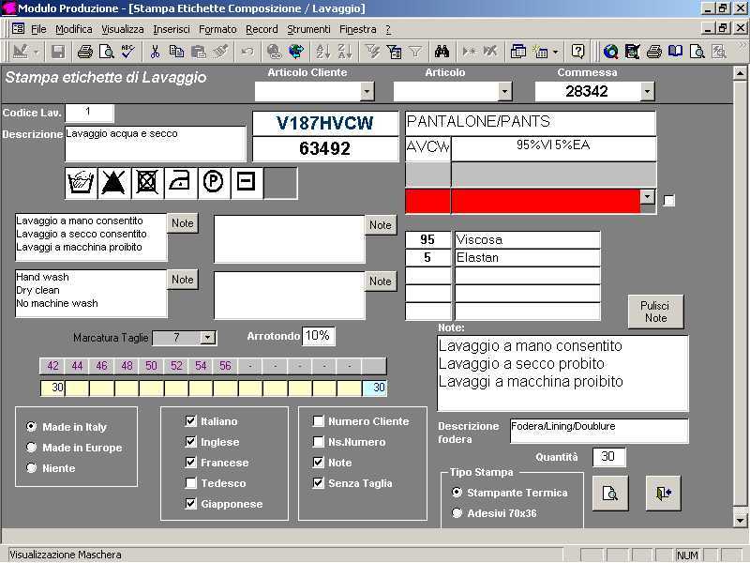The image size is (750, 563).
Task: Click the Apply Filter funnel icon
Action: pos(415,52)
